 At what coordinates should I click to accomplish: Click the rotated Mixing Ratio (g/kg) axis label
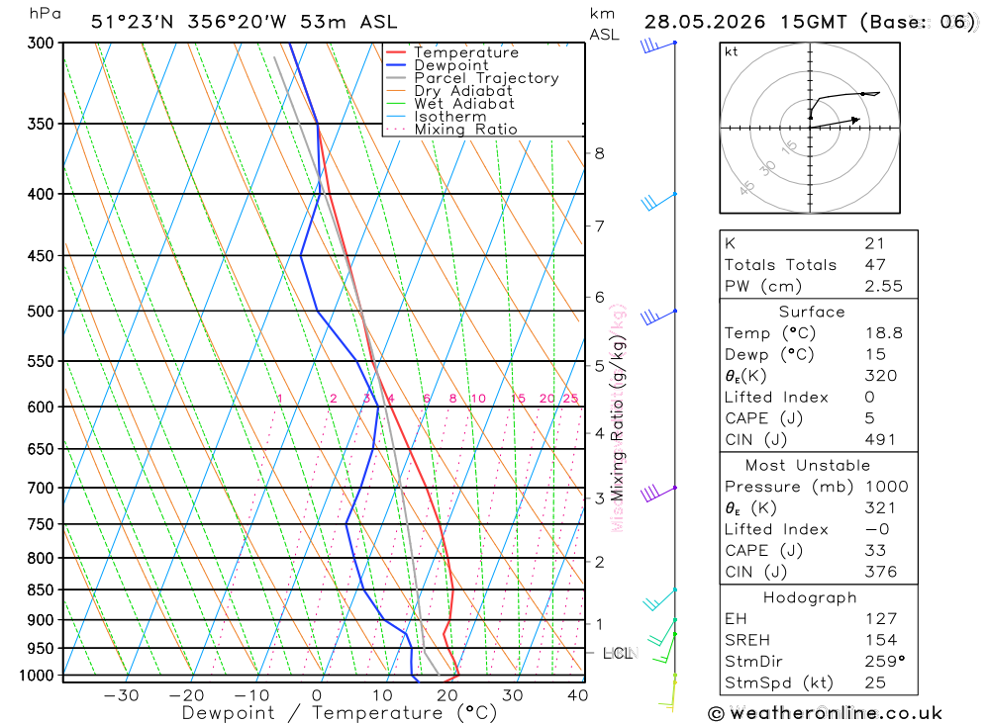click(x=618, y=417)
